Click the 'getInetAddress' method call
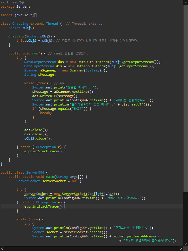This screenshot has height=251, width=188. tap(141, 237)
